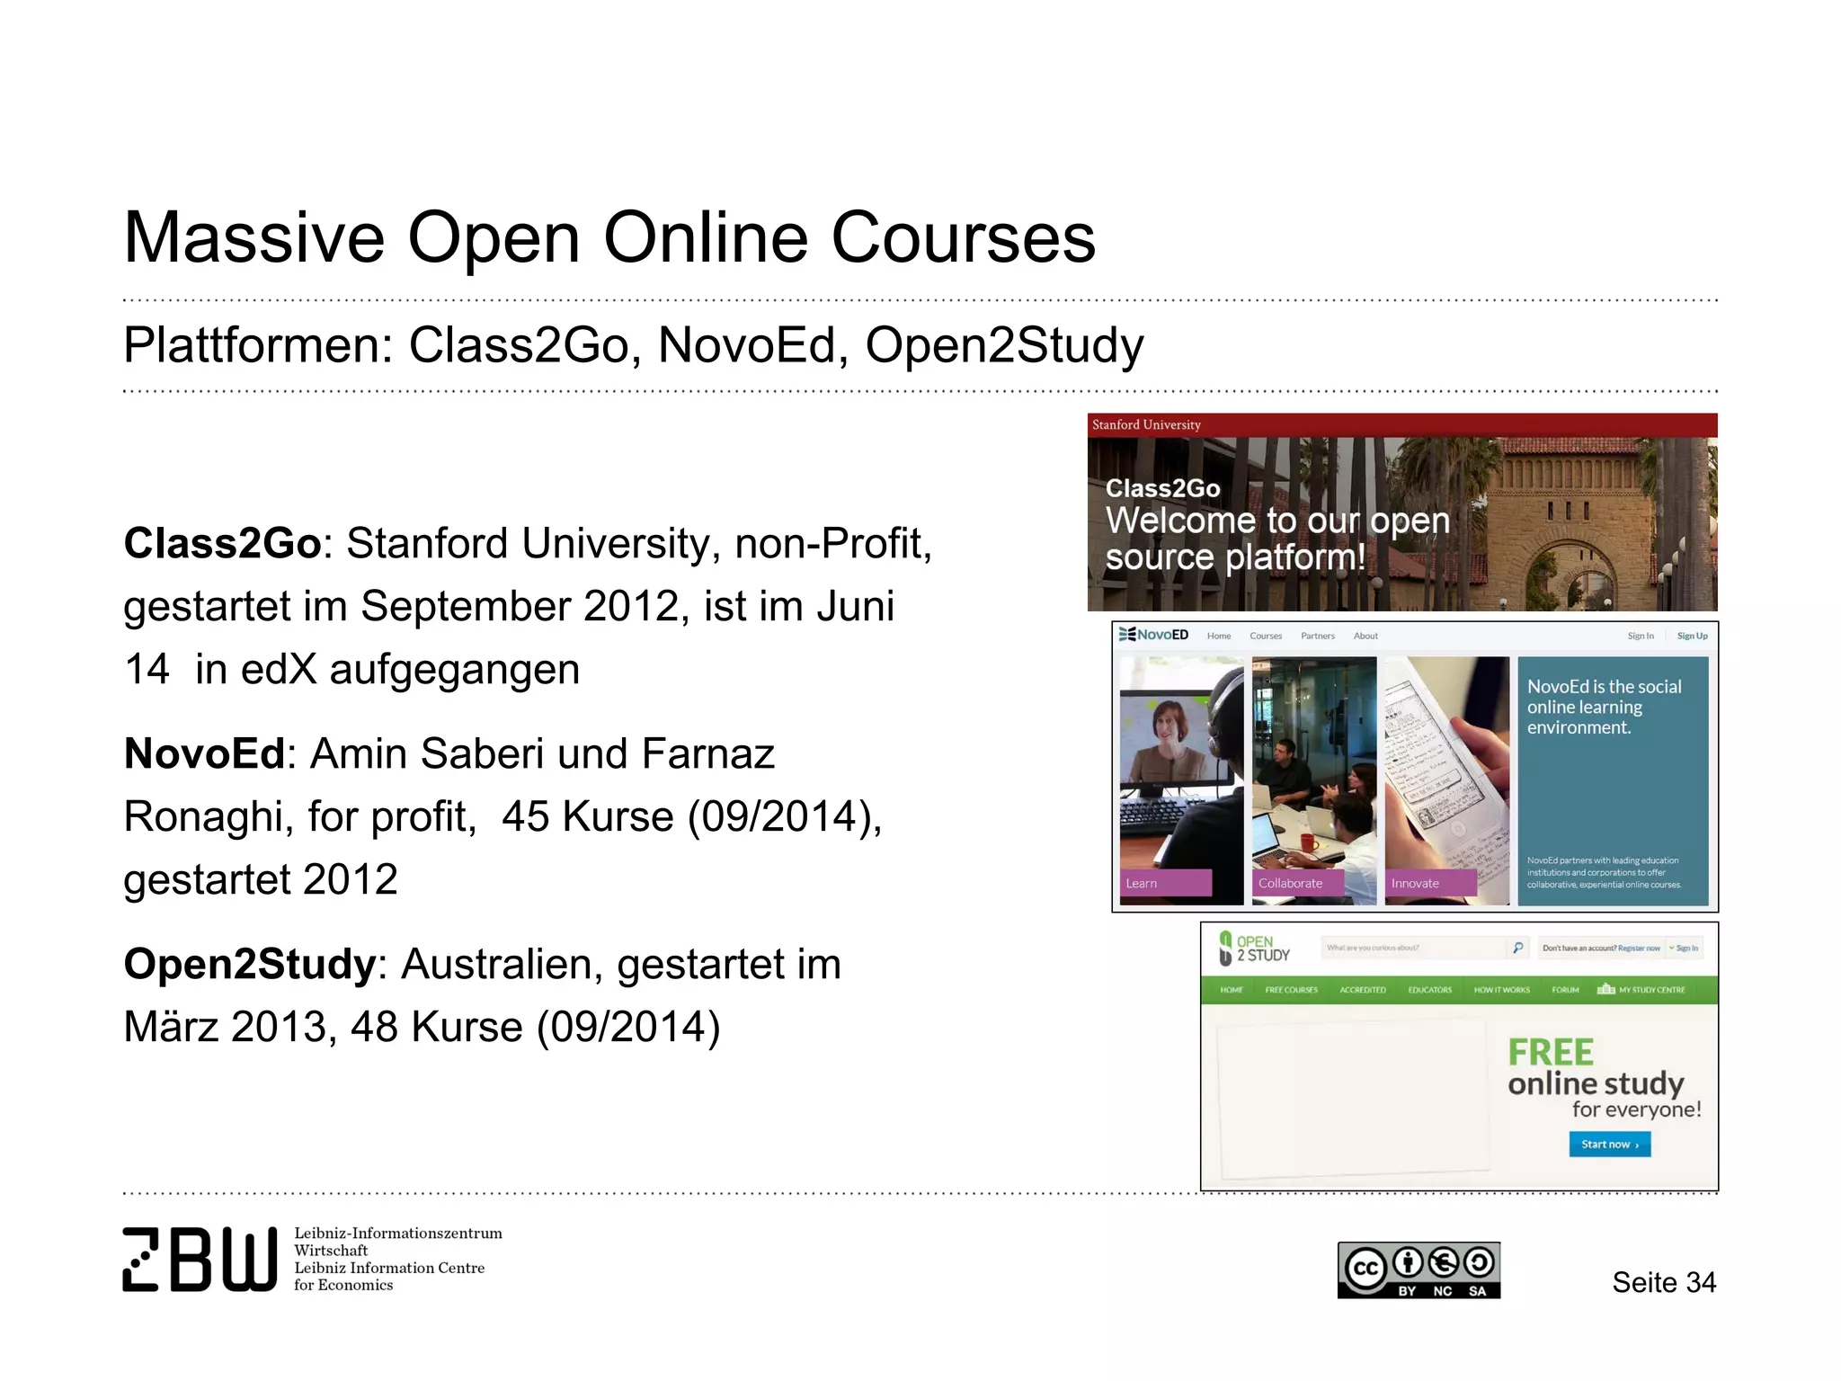Open the About item in NovoEd navigation
This screenshot has width=1841, height=1381.
pos(1365,636)
